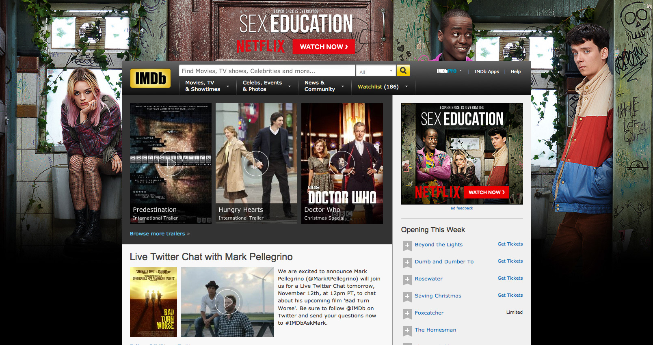Viewport: 653px width, 345px height.
Task: Click the Hungry Hearts title text
Action: 241,210
